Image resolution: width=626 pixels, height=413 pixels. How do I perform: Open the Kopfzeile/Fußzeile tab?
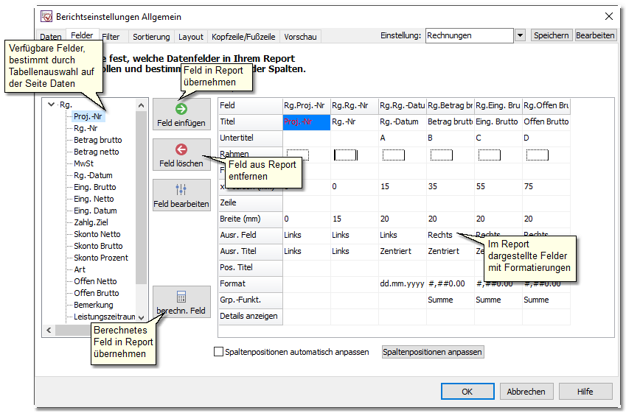(x=243, y=36)
